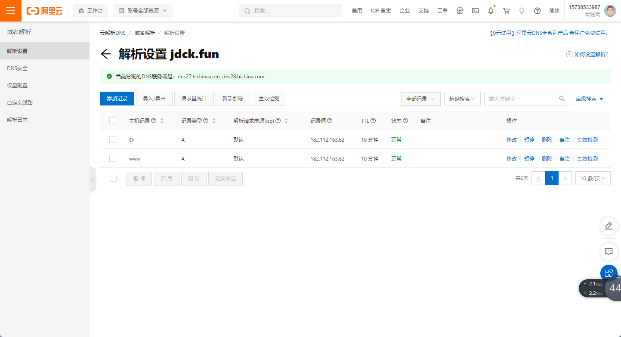Sort by 主机记录 column arrows
The height and width of the screenshot is (337, 621).
(162, 121)
